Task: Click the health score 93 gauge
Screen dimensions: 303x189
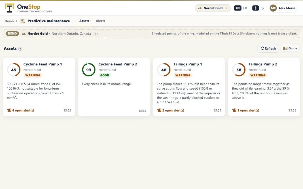Action: click(89, 70)
